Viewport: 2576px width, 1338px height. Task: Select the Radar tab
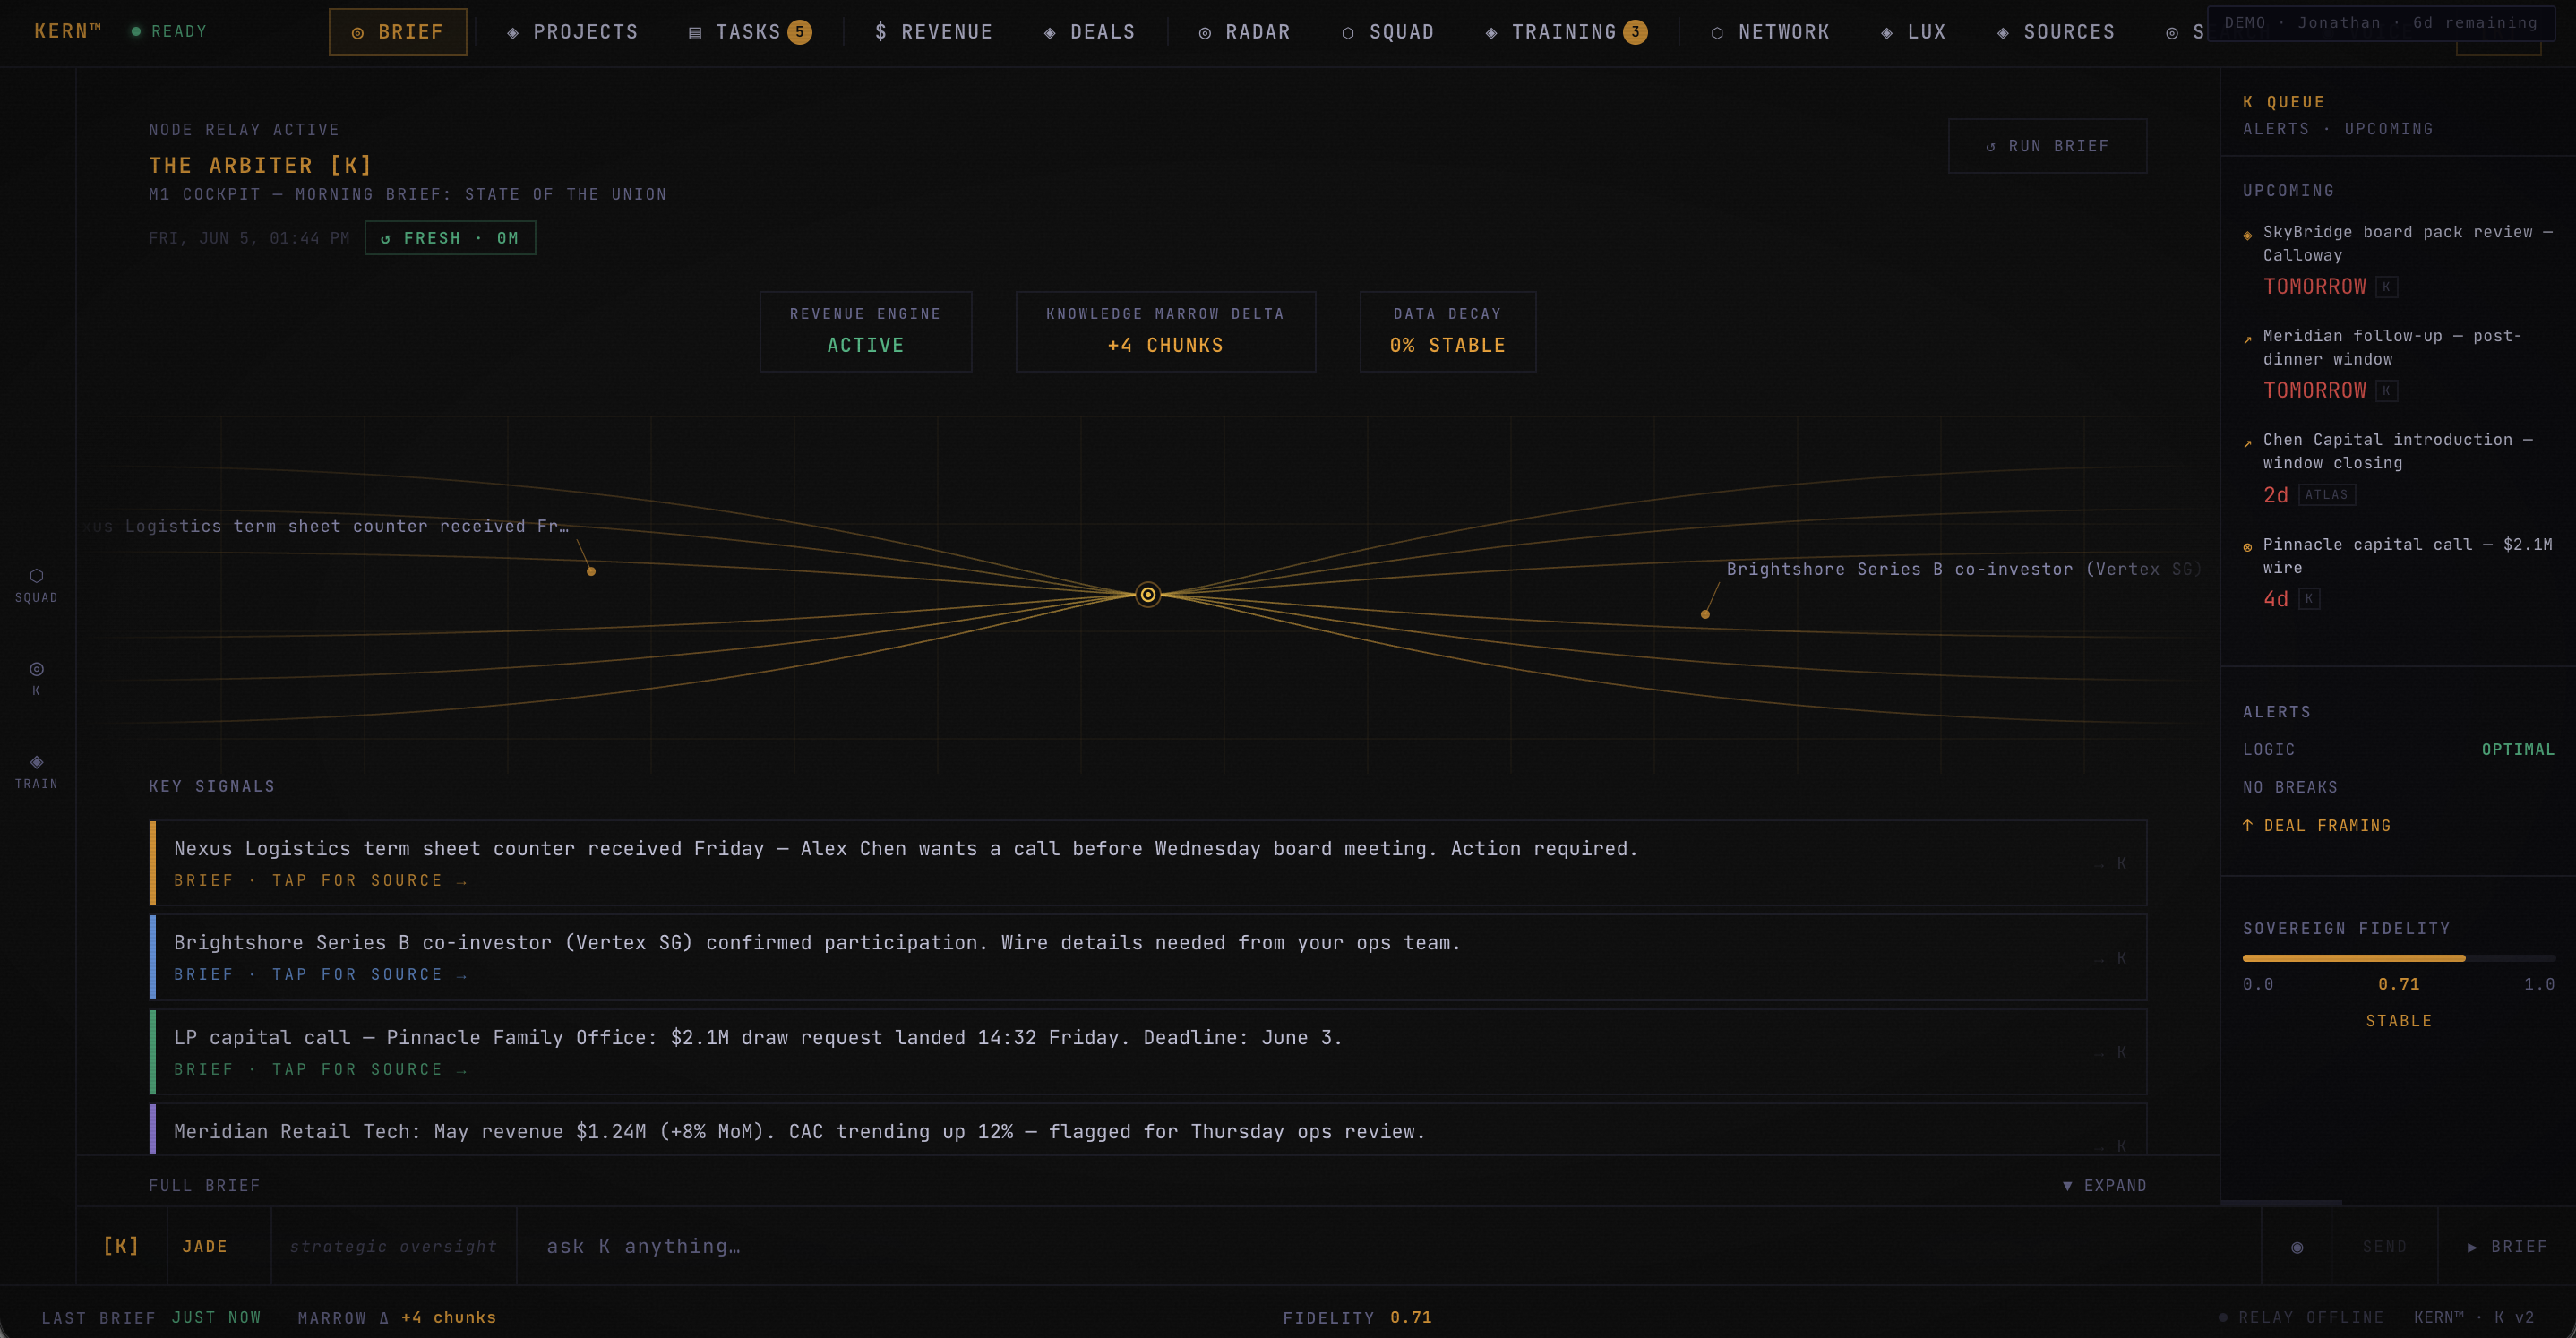(1244, 32)
